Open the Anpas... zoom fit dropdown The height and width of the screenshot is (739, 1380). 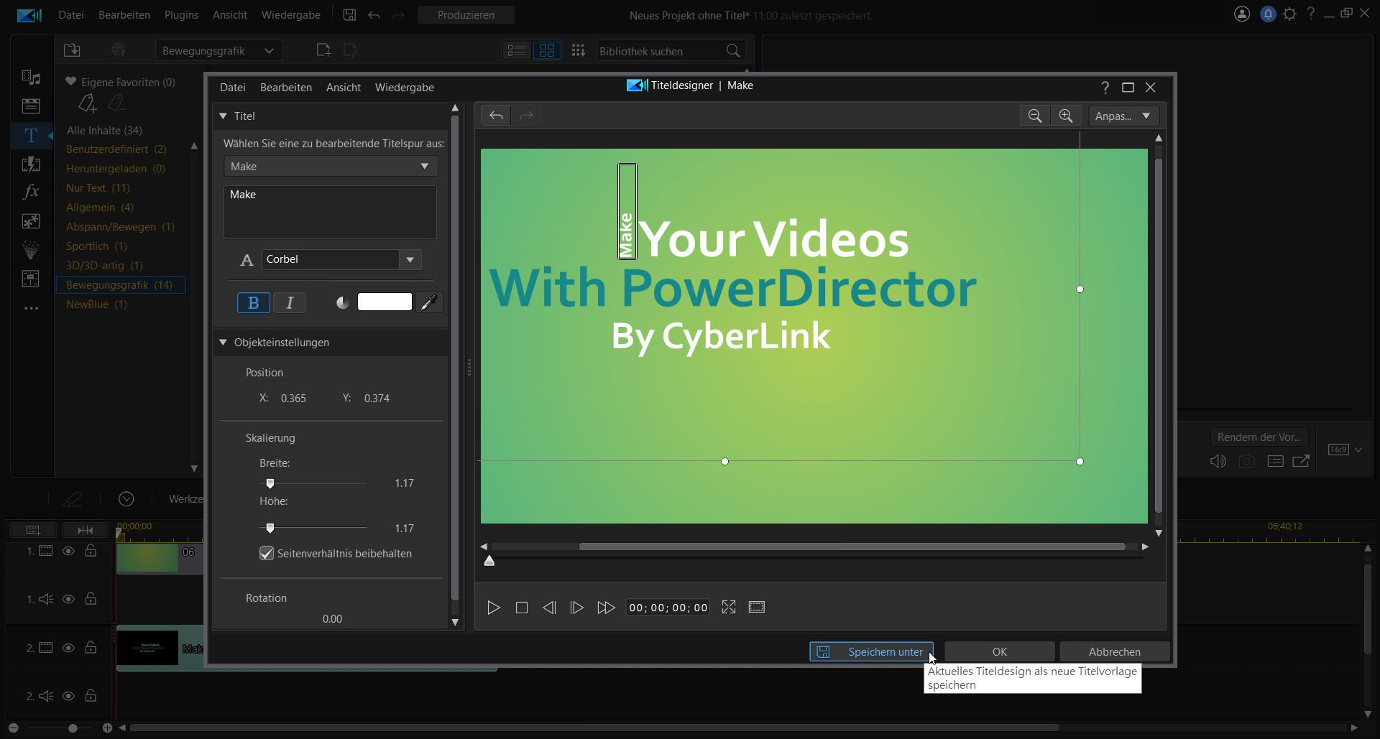[1123, 116]
